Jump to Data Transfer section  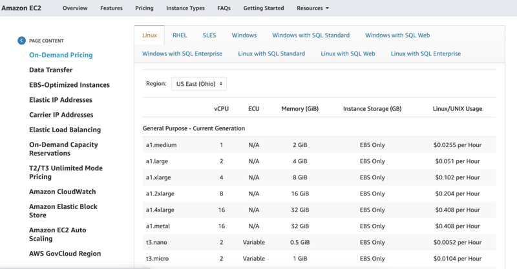click(51, 70)
